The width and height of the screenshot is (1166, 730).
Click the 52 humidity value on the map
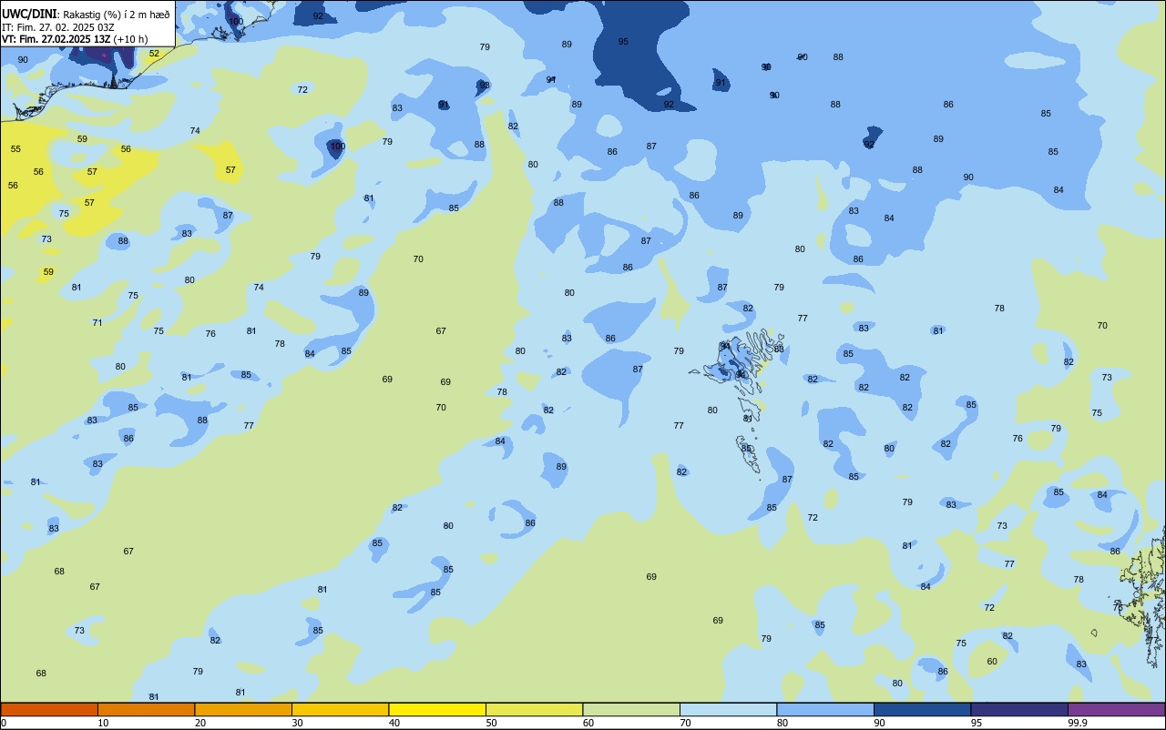(x=154, y=54)
